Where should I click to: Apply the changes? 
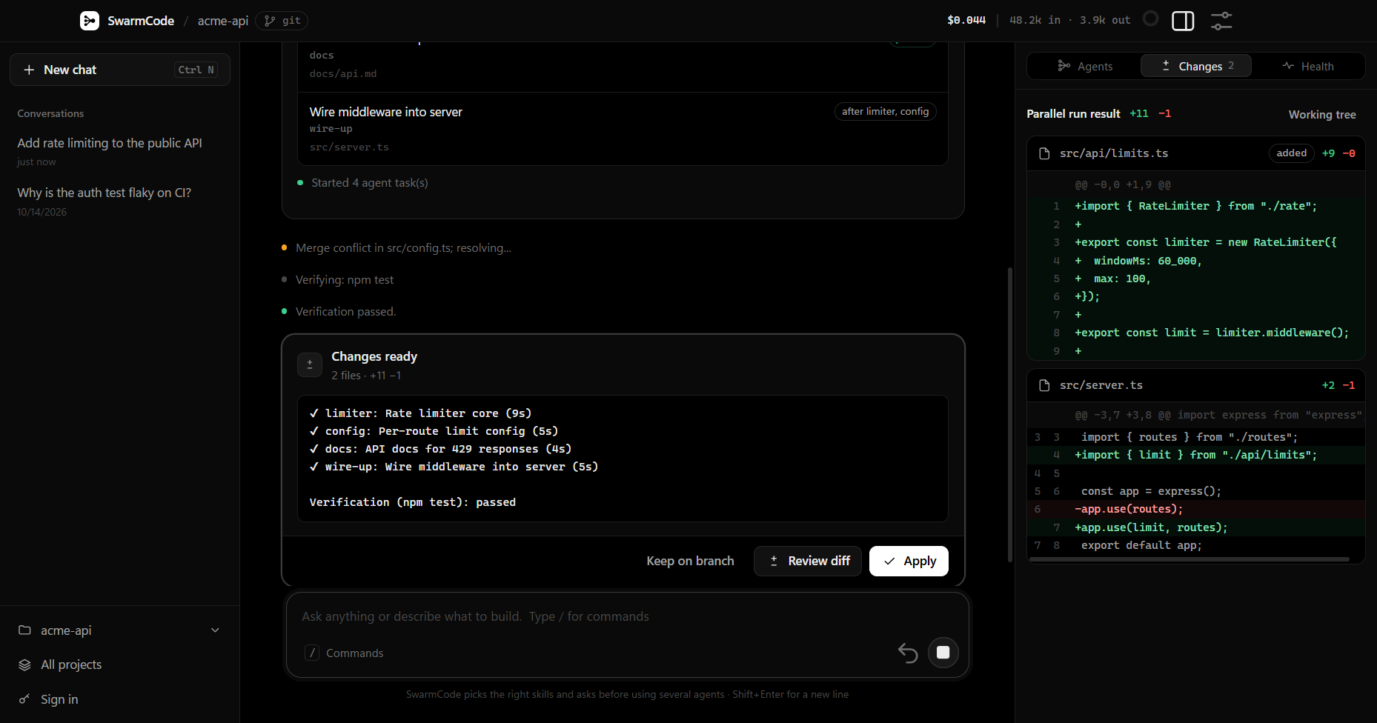(x=909, y=561)
